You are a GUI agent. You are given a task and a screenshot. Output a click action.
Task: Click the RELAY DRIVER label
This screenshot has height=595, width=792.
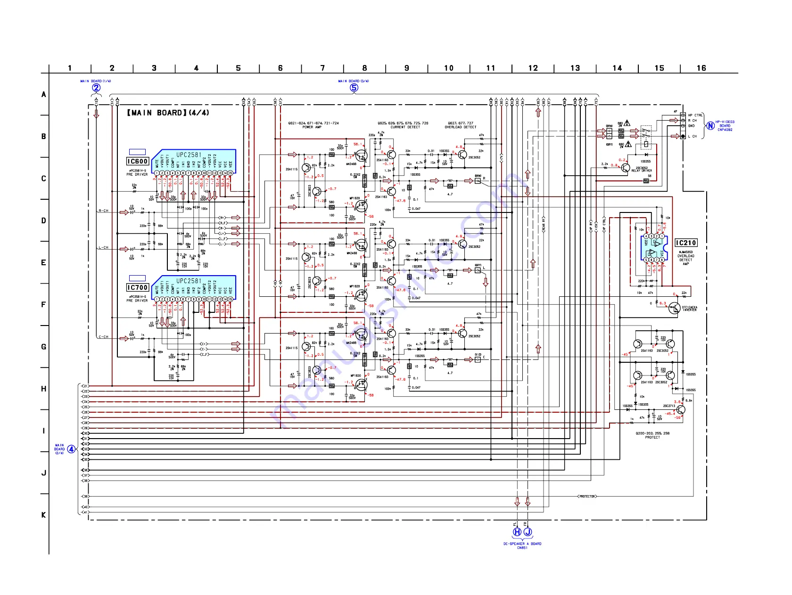click(642, 171)
